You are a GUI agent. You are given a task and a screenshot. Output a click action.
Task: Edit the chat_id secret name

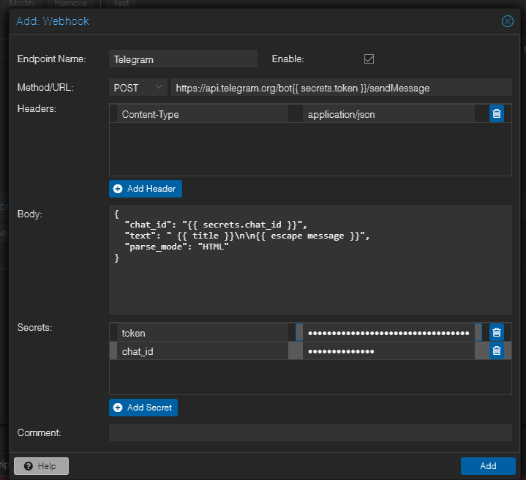[x=203, y=351]
